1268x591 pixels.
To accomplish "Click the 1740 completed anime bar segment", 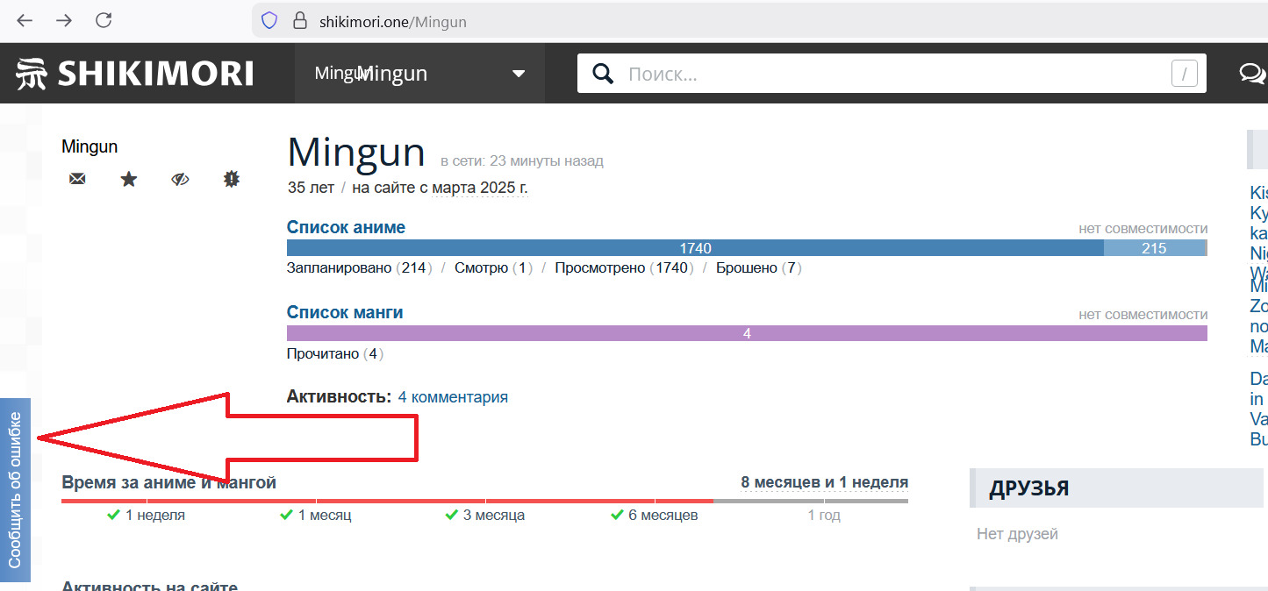I will pyautogui.click(x=695, y=248).
